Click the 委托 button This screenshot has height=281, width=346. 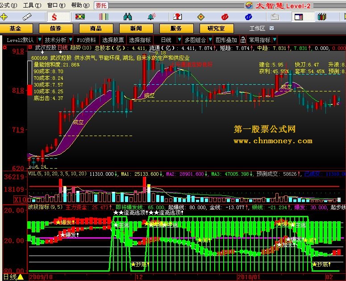(x=101, y=5)
